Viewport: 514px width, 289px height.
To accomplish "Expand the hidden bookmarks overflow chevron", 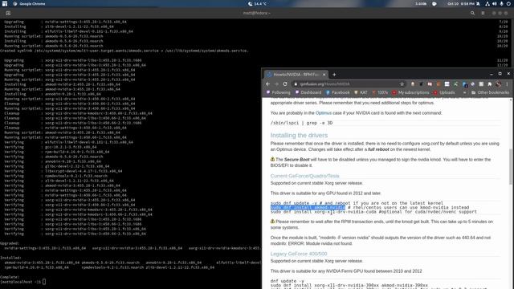I will point(464,92).
